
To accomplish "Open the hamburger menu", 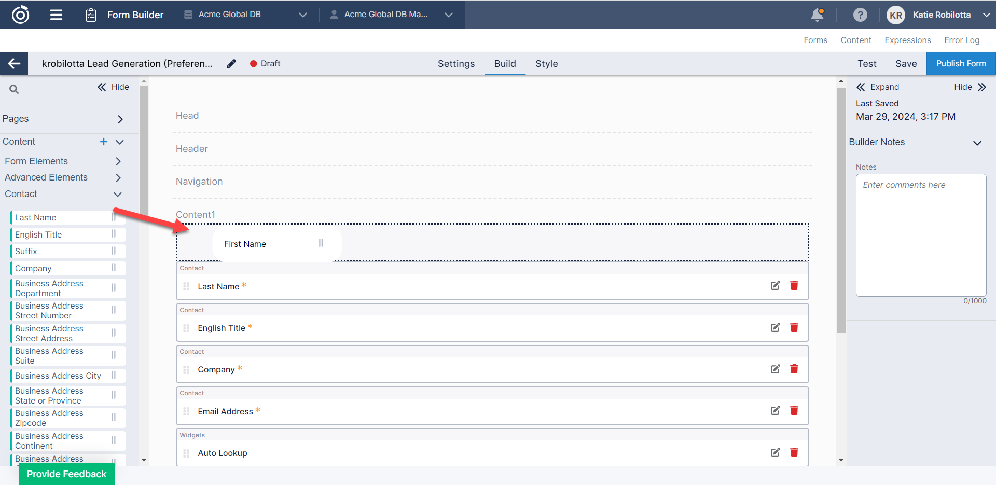I will click(x=56, y=15).
